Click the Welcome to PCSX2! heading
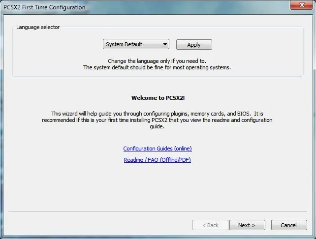This screenshot has height=239, width=316. 157,98
